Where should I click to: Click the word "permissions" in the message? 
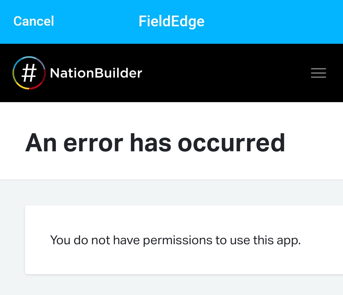click(177, 240)
